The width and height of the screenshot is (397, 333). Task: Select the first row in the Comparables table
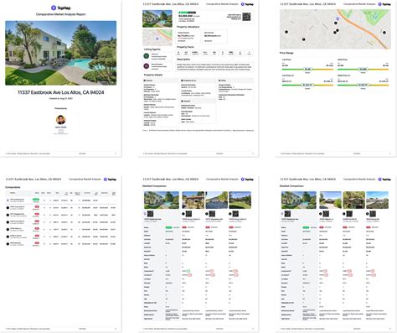(x=60, y=200)
